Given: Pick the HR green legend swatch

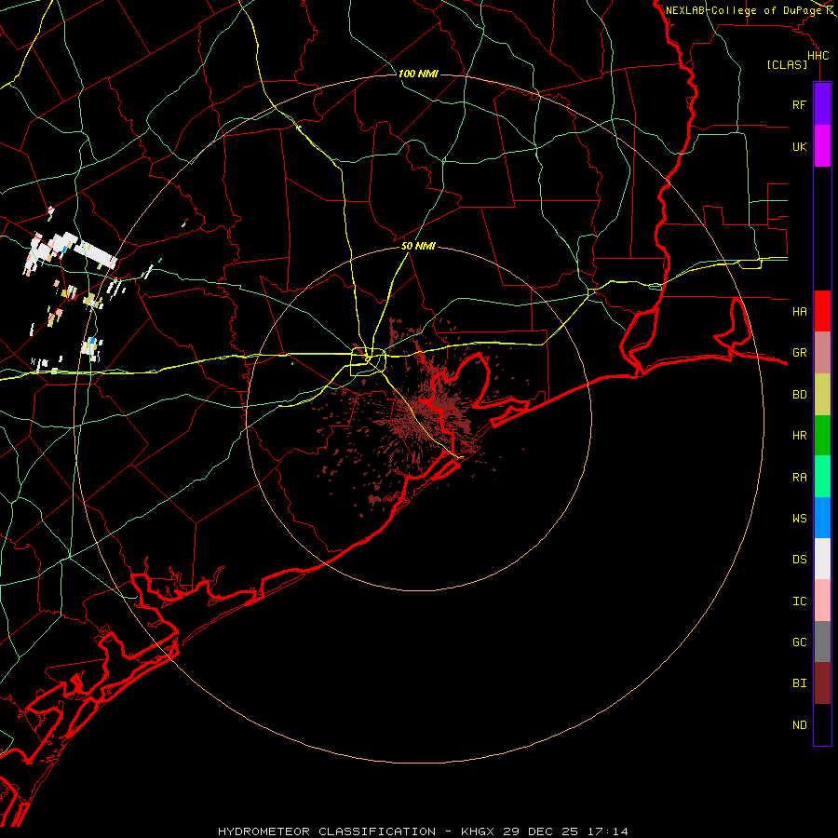Looking at the screenshot, I should coord(822,436).
